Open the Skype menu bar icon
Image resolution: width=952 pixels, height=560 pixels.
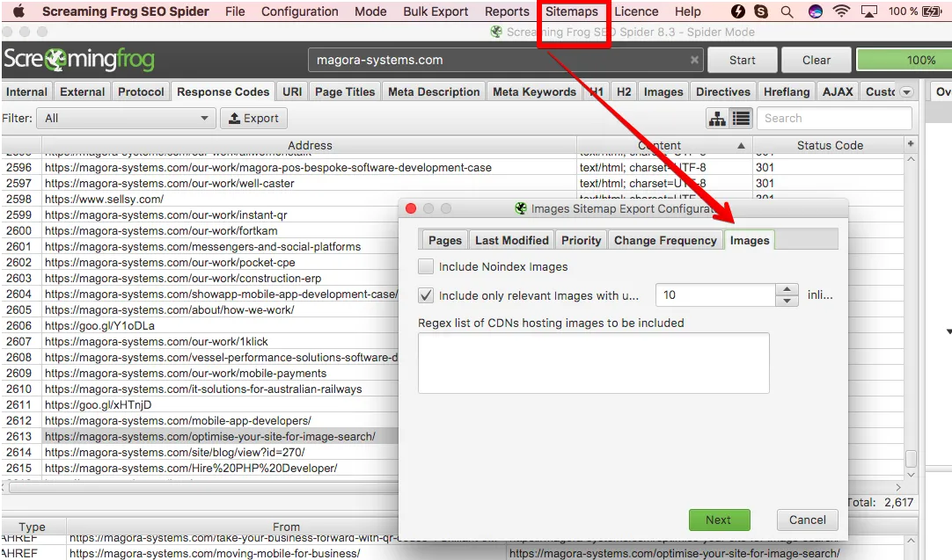point(761,11)
